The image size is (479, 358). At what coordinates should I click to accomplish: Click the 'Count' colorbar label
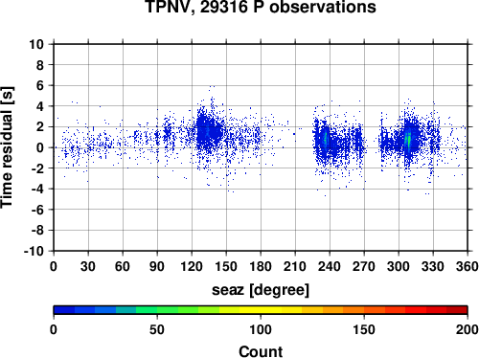pos(261,351)
